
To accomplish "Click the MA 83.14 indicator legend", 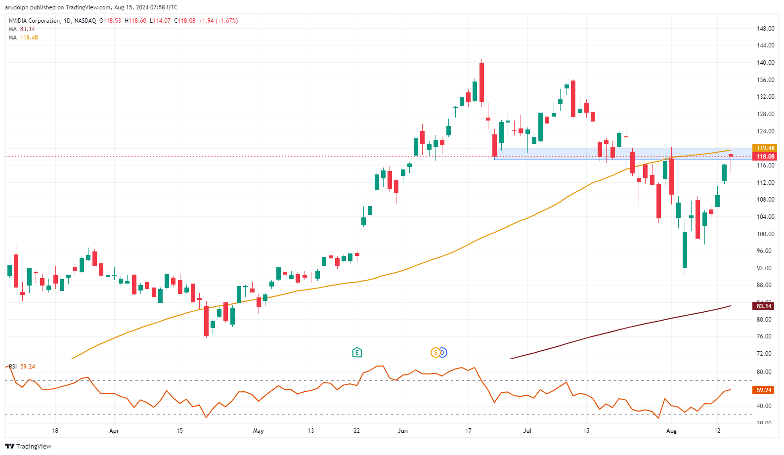I will pyautogui.click(x=22, y=29).
